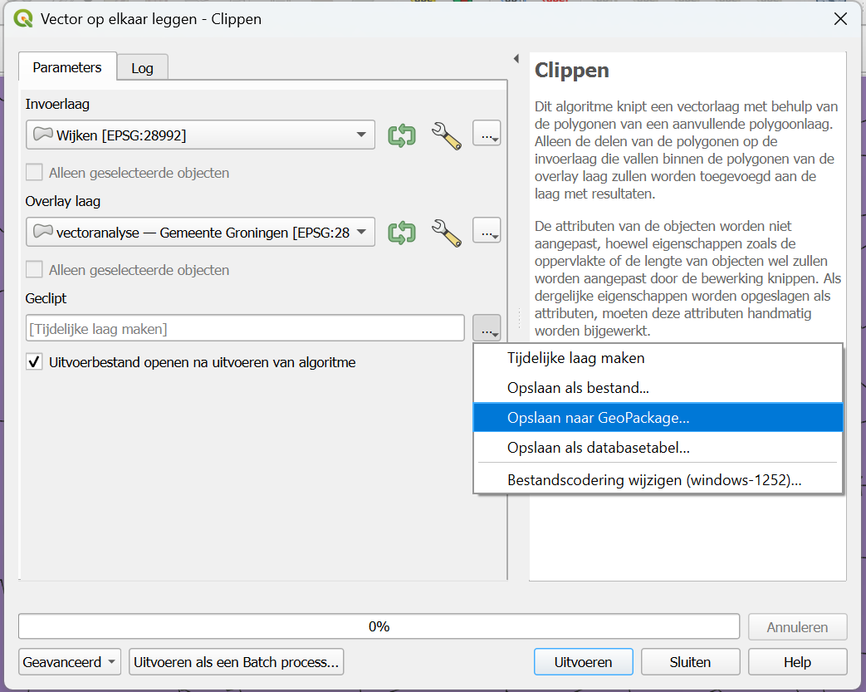Click the 0% progress bar
Viewport: 866px width, 692px height.
379,626
